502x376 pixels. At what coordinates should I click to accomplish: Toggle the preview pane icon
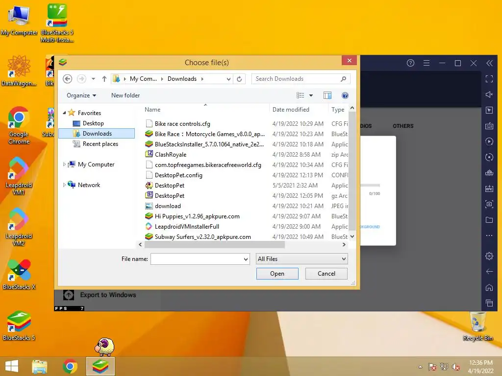click(327, 95)
